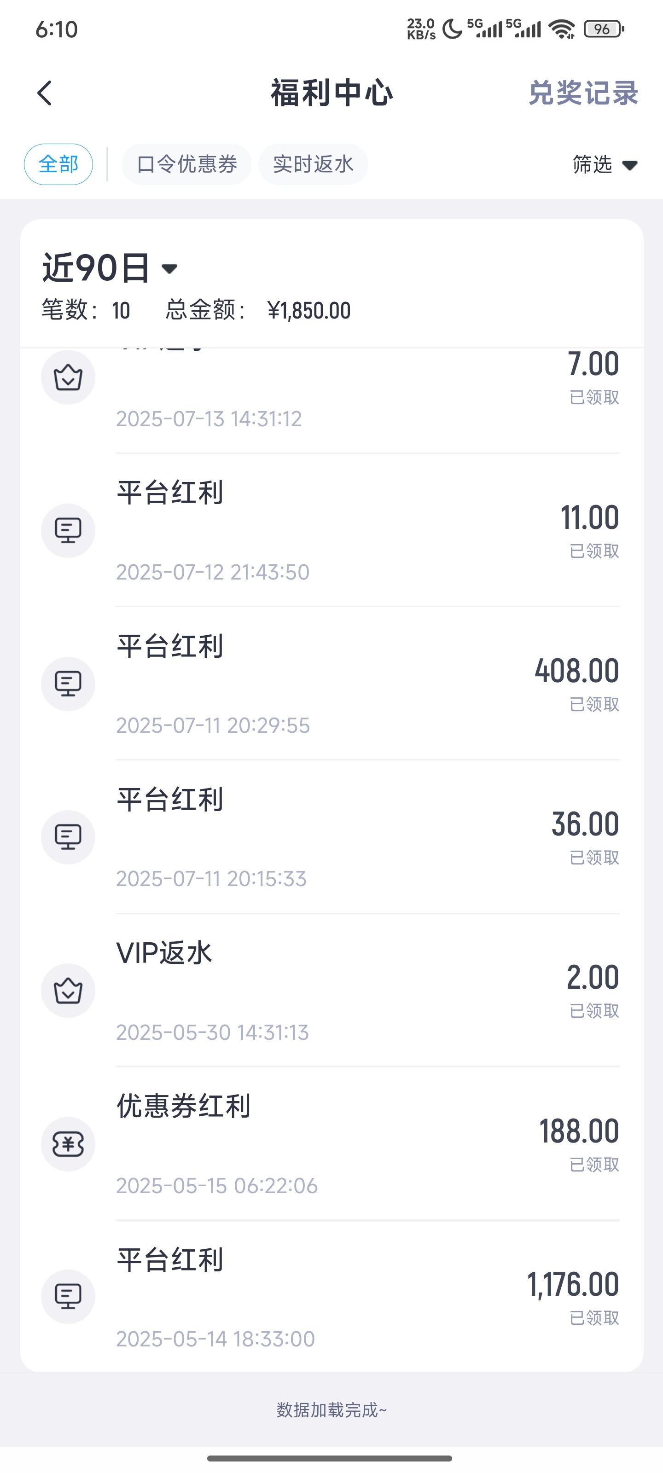Image resolution: width=663 pixels, height=1473 pixels.
Task: Tap the 1,176.00 amount entry
Action: pyautogui.click(x=572, y=1284)
